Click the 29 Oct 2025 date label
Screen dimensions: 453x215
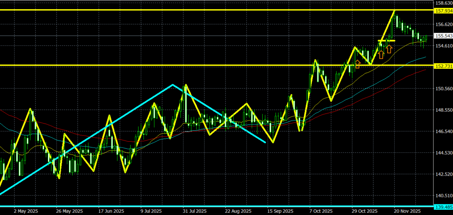[x=364, y=211]
